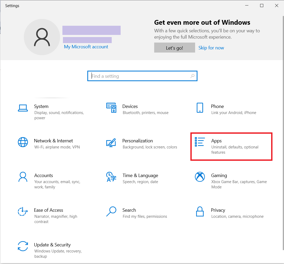Click 'Narrator, magnifier, high contrast' description

(x=56, y=219)
